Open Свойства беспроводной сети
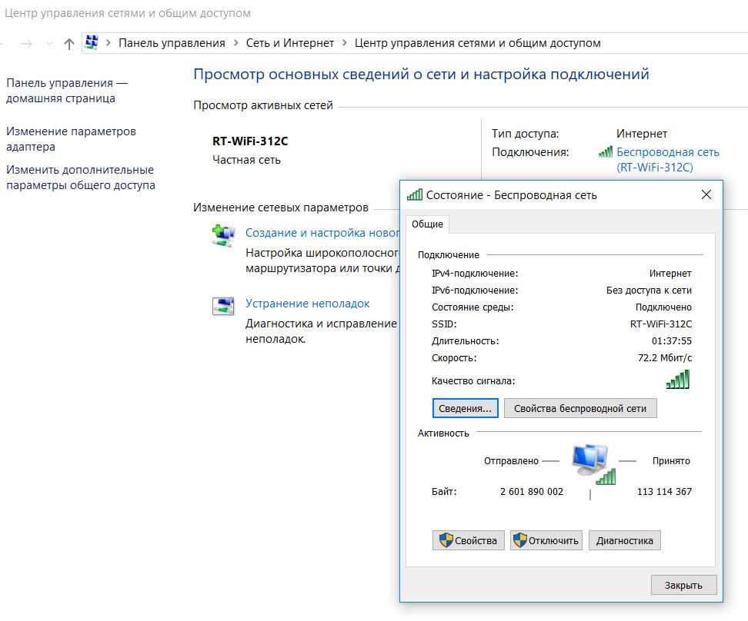 point(580,408)
